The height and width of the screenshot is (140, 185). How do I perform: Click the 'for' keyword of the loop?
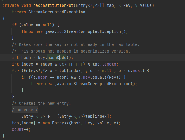point(15,71)
